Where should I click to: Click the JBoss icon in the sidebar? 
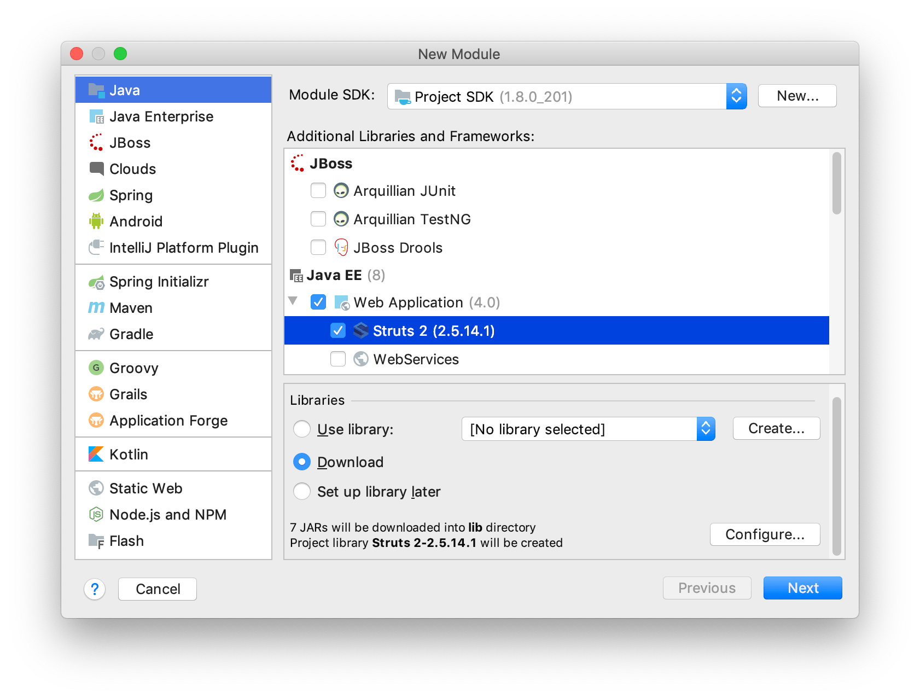96,142
